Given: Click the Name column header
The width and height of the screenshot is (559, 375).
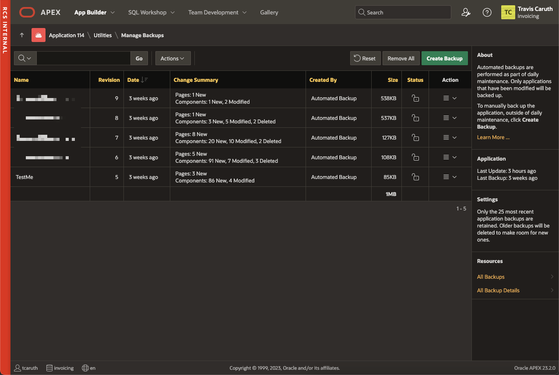Looking at the screenshot, I should pyautogui.click(x=21, y=80).
